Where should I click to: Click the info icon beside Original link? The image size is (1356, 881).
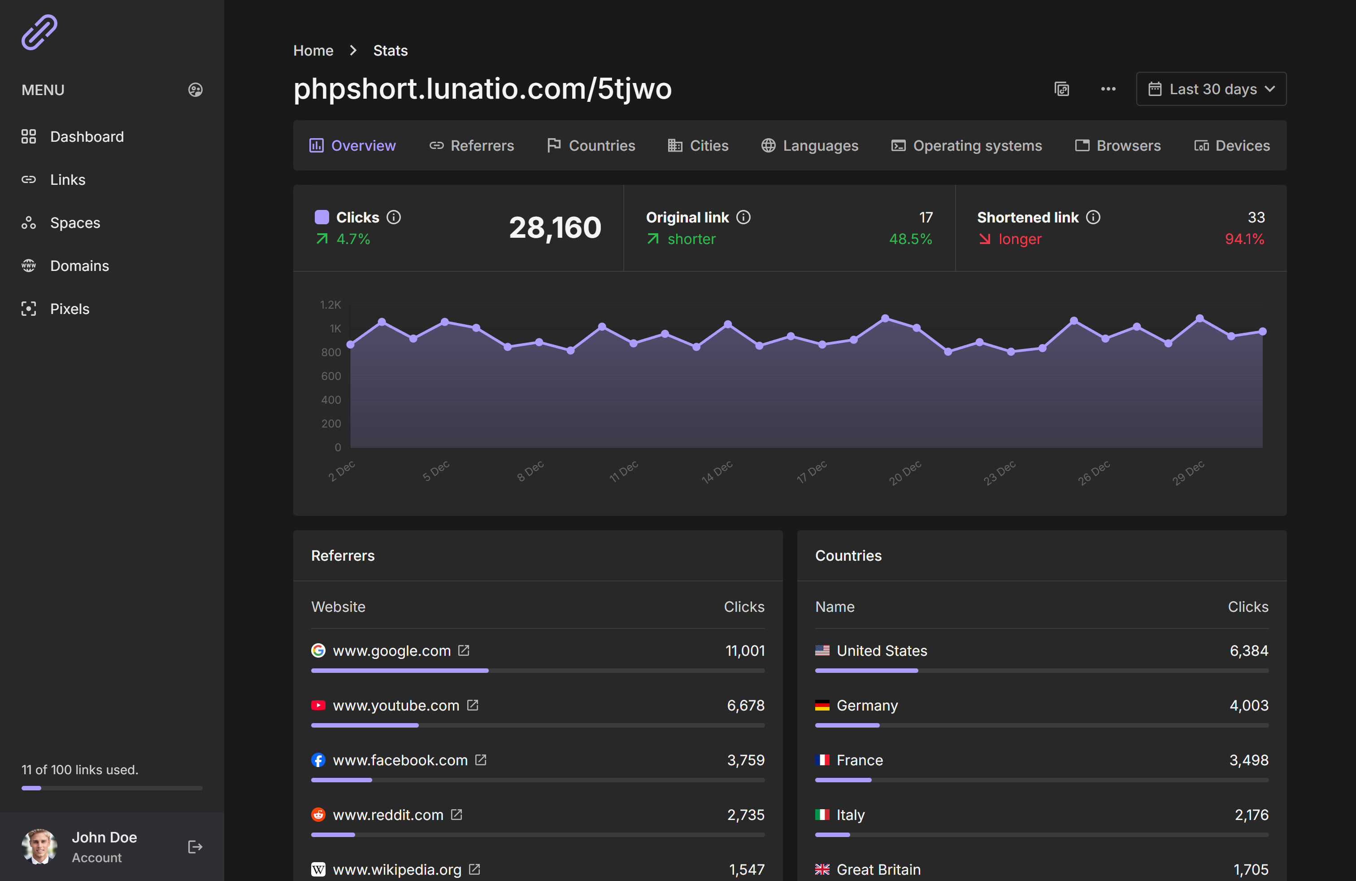[743, 217]
